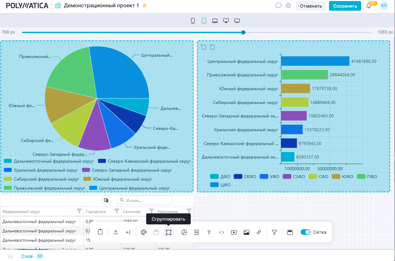
Task: Select the laptop viewport size
Action: pyautogui.click(x=215, y=21)
